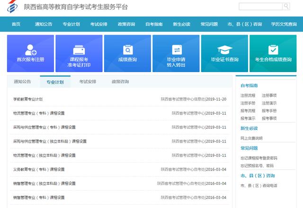This screenshot has width=303, height=208.
Task: Click the 自考指南 sidebar heading
Action: [249, 85]
